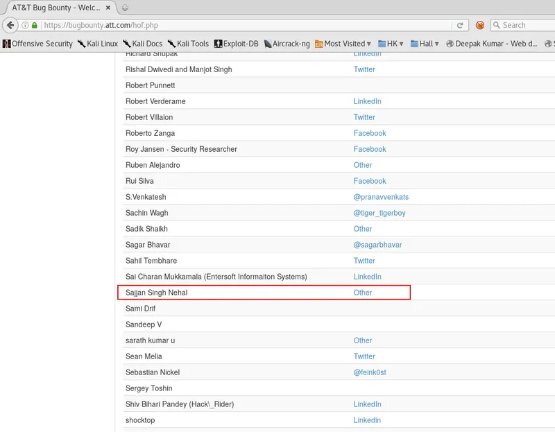Expand the Hall bookmarks folder
Viewport: 555px width, 432px height.
click(425, 44)
